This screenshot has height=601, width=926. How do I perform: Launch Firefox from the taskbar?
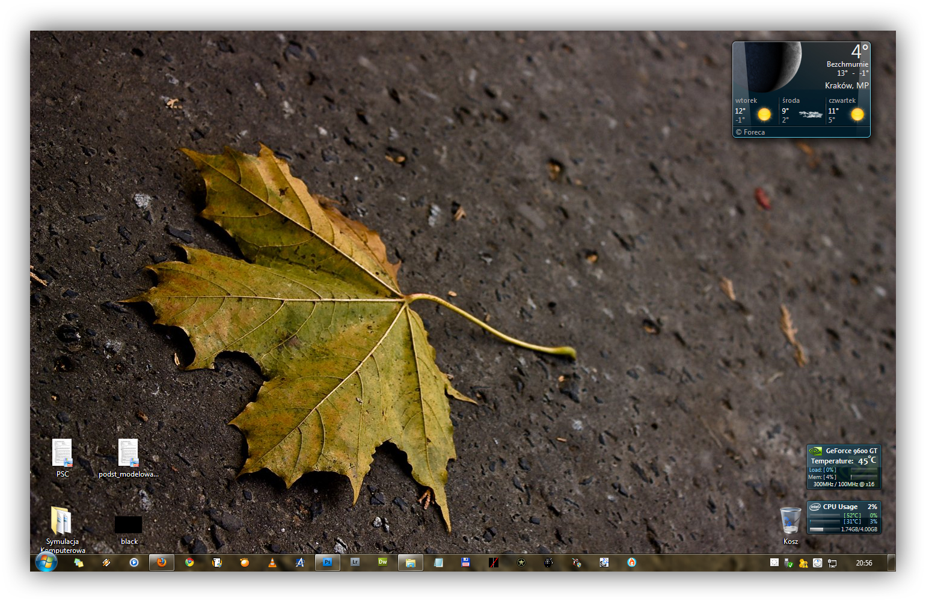162,563
